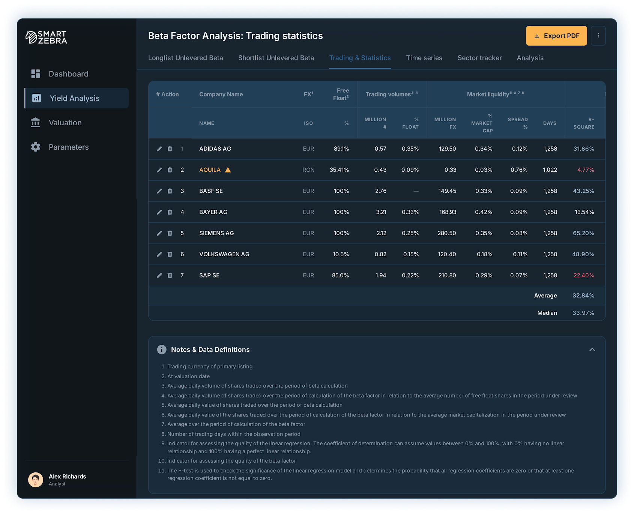This screenshot has height=514, width=634.
Task: Click the 65.20% R-square value
Action: point(584,233)
